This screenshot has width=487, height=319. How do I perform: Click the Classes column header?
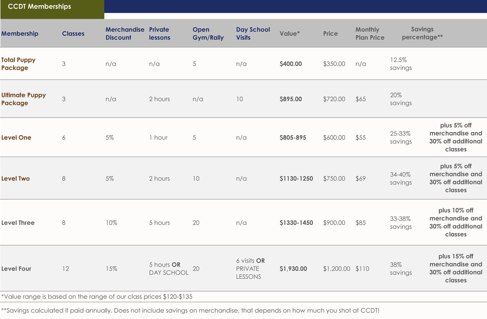tap(73, 34)
